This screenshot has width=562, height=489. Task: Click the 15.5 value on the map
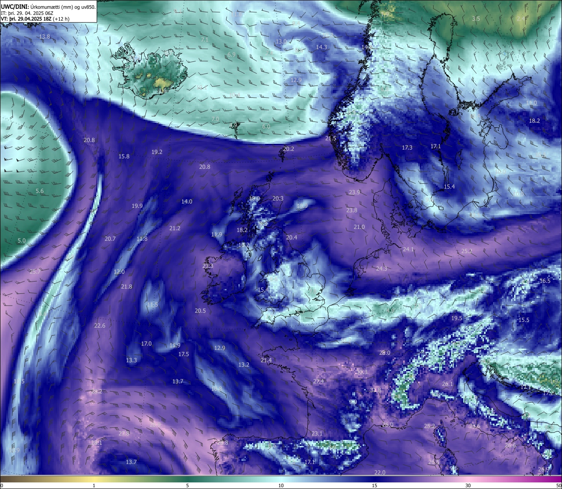click(524, 320)
